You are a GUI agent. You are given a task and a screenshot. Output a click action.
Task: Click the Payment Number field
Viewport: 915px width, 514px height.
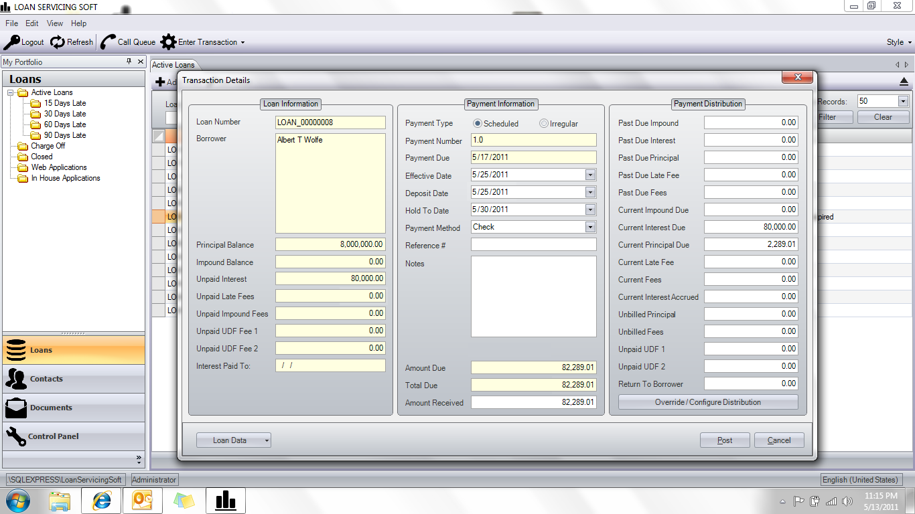click(x=534, y=141)
